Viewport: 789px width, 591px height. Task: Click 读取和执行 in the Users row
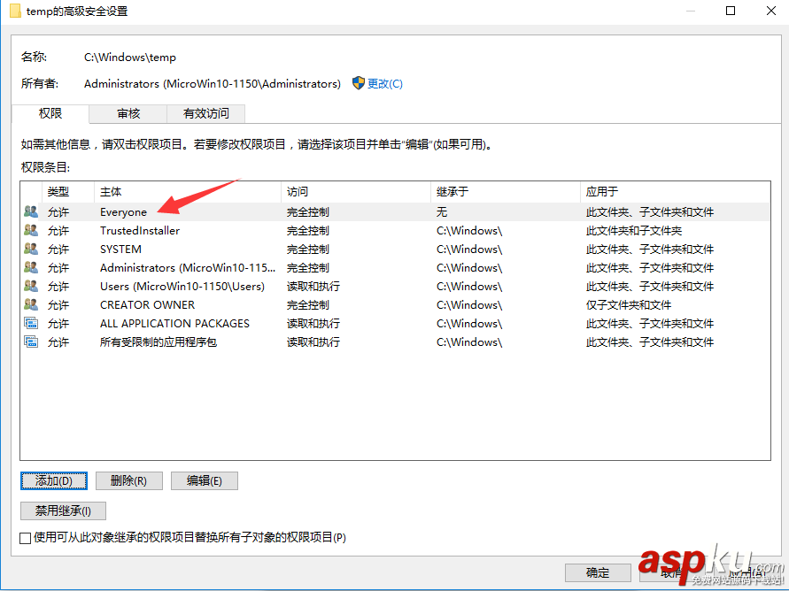(x=313, y=287)
